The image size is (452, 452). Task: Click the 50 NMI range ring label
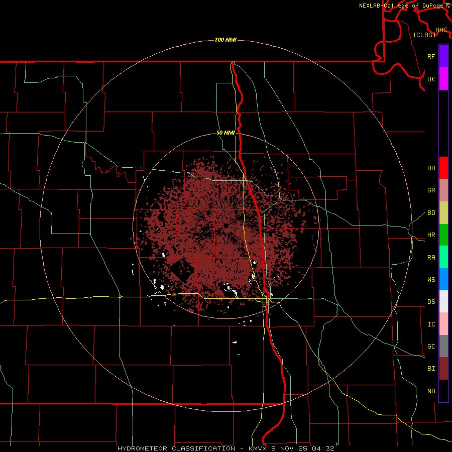click(x=225, y=133)
